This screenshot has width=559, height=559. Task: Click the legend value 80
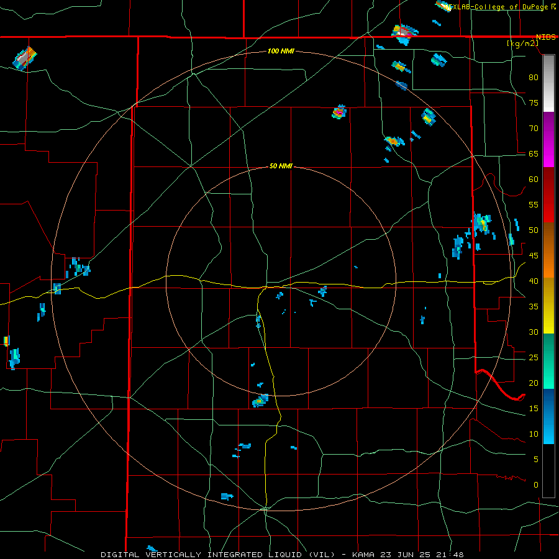tap(534, 78)
